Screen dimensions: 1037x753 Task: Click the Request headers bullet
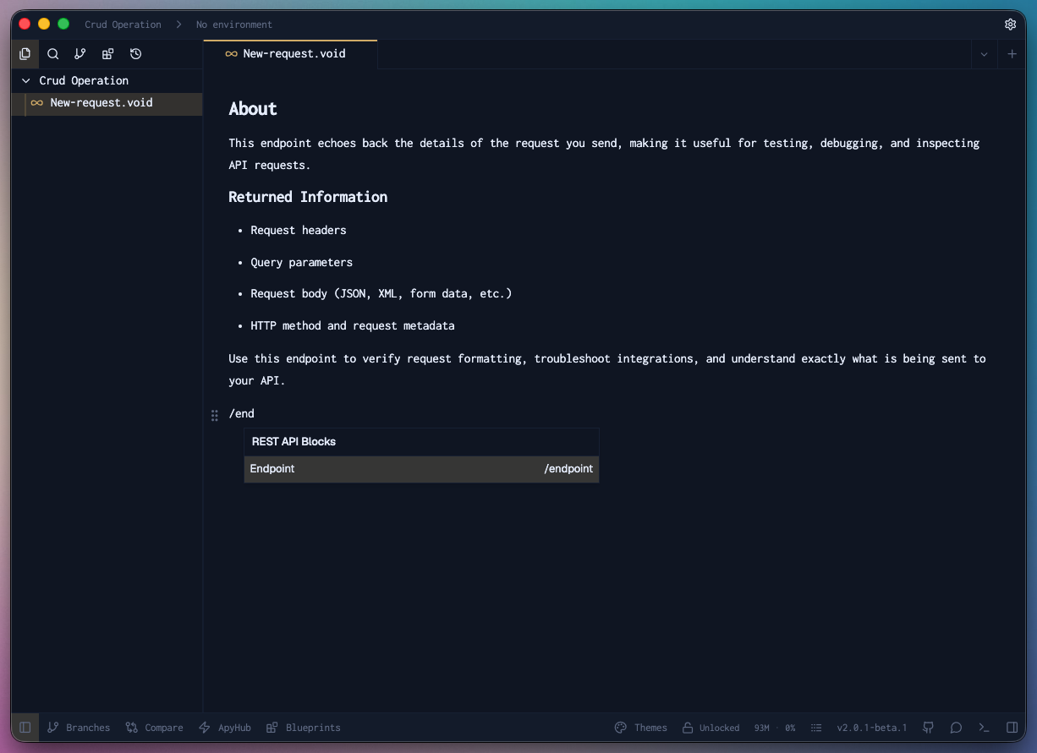pos(299,230)
